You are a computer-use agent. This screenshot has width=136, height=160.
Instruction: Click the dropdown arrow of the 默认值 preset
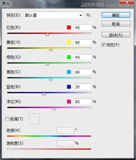81,15
